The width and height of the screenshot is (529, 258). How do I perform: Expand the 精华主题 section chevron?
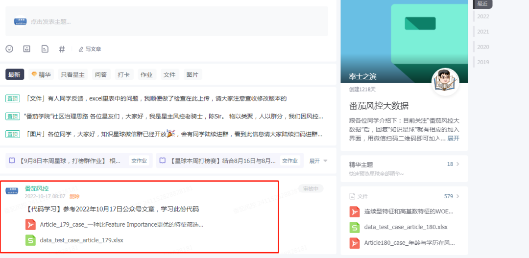457,164
